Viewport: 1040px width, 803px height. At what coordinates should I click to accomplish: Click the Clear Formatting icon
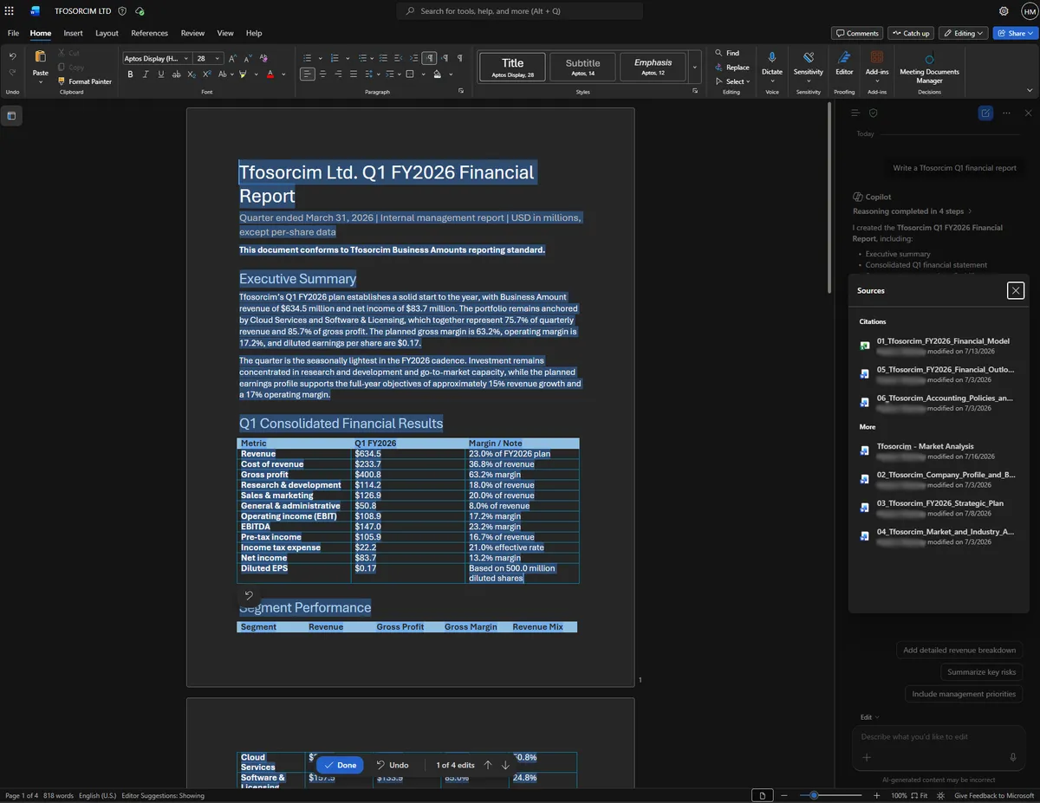tap(264, 58)
